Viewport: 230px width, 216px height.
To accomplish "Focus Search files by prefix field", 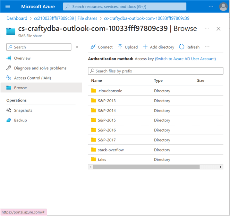I will point(156,71).
